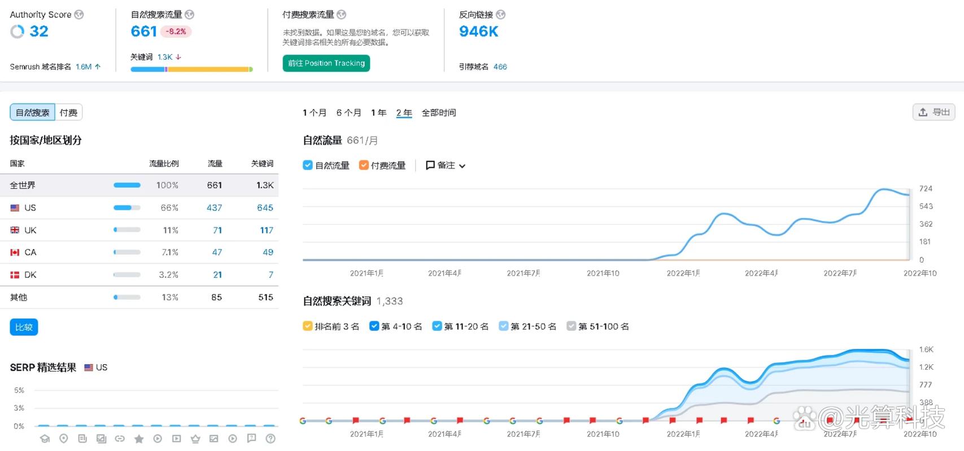Select the chain link sitelinks icon
Screen dimensions: 964x451
tap(120, 439)
